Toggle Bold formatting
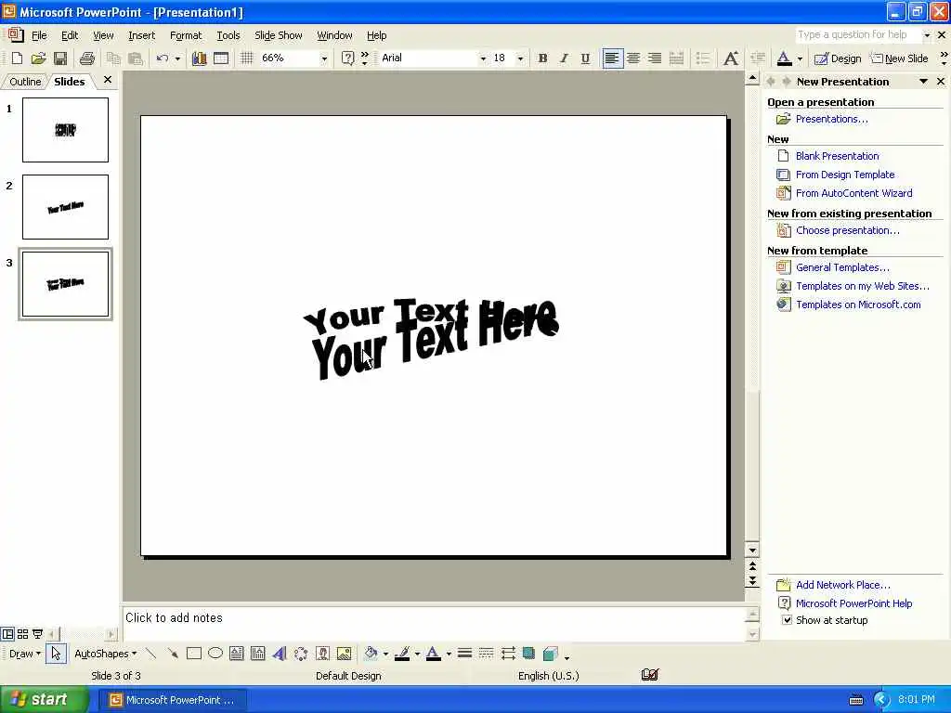Viewport: 951px width, 713px height. [542, 58]
